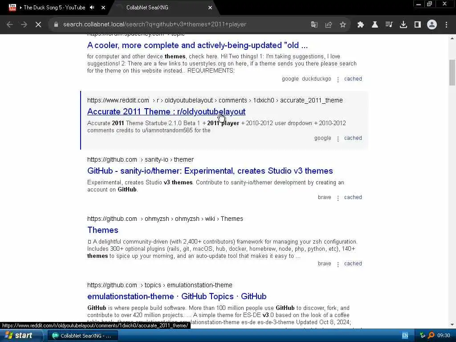Open cached version of the first forum result
This screenshot has width=456, height=342.
[x=353, y=79]
